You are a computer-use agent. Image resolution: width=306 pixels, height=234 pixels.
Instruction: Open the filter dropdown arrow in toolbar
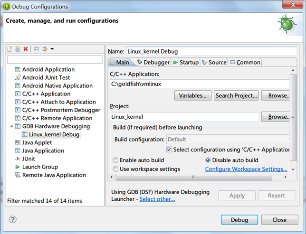52,49
